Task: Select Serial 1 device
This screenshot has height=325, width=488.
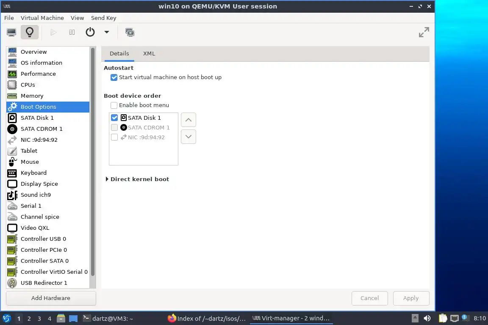Action: pos(48,206)
